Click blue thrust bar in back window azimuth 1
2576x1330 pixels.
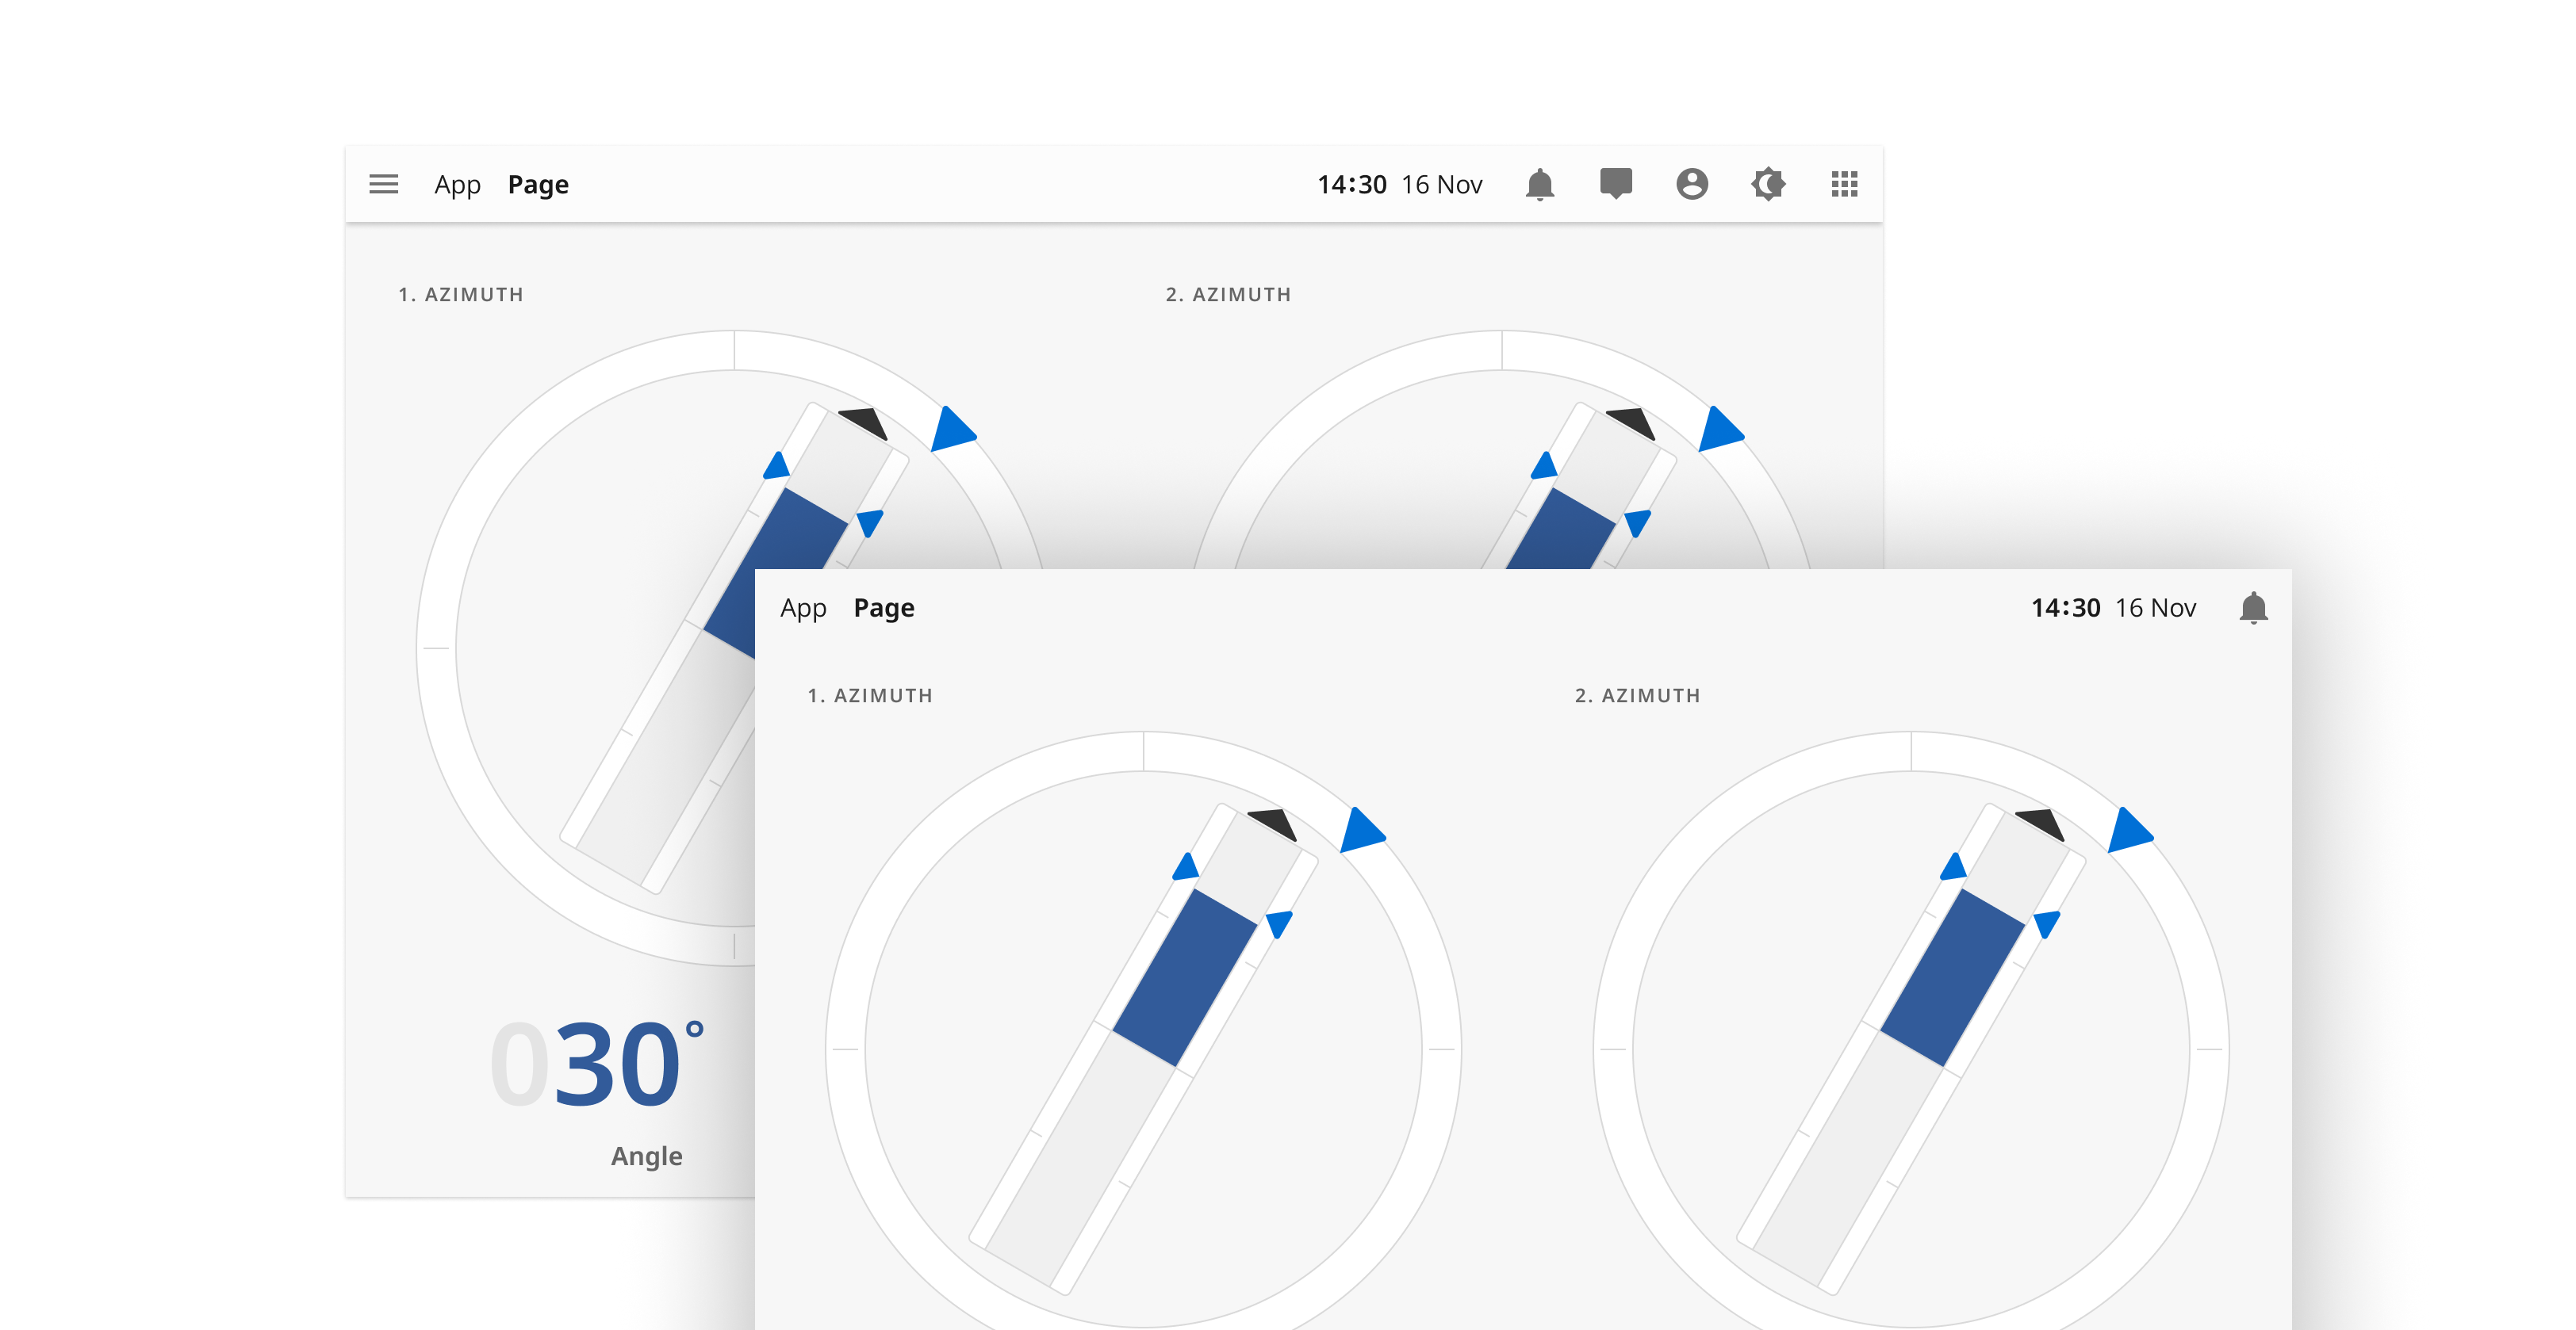(x=776, y=572)
